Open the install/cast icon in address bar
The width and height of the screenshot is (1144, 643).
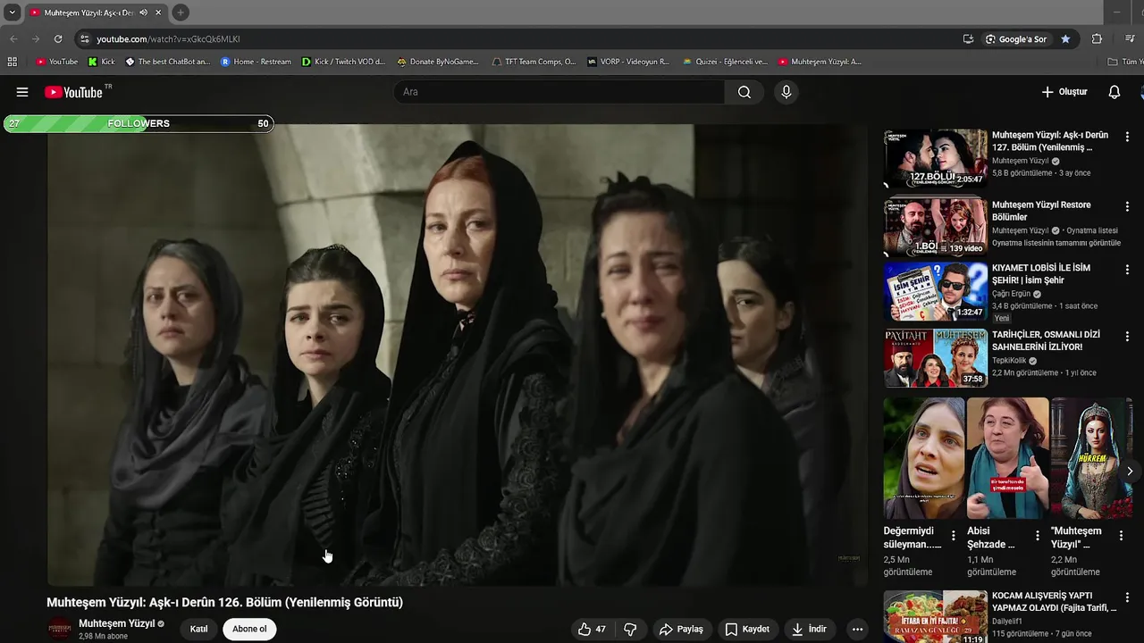[968, 39]
